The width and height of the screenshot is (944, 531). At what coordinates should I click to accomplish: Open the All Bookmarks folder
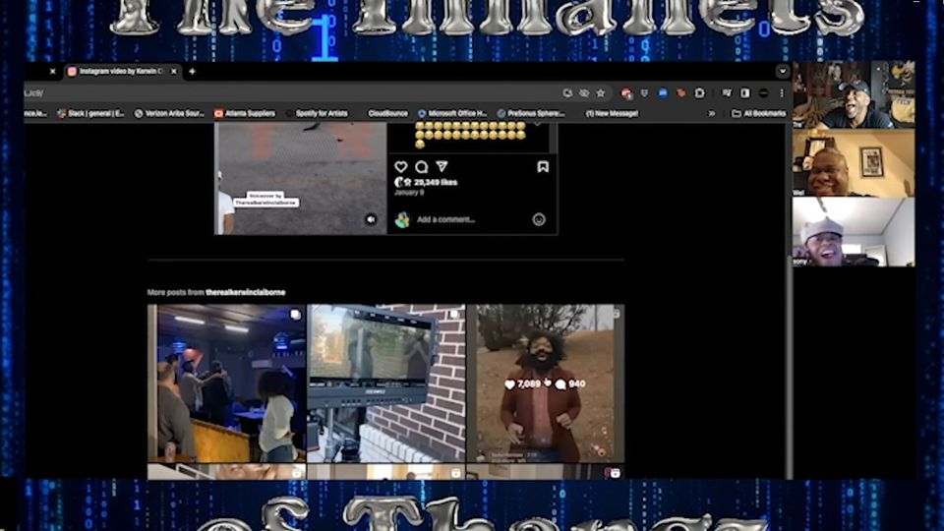pyautogui.click(x=758, y=113)
